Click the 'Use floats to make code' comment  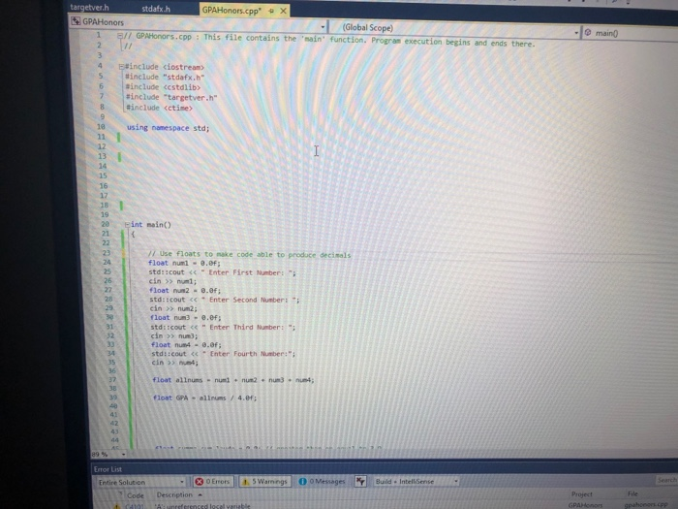(x=249, y=254)
